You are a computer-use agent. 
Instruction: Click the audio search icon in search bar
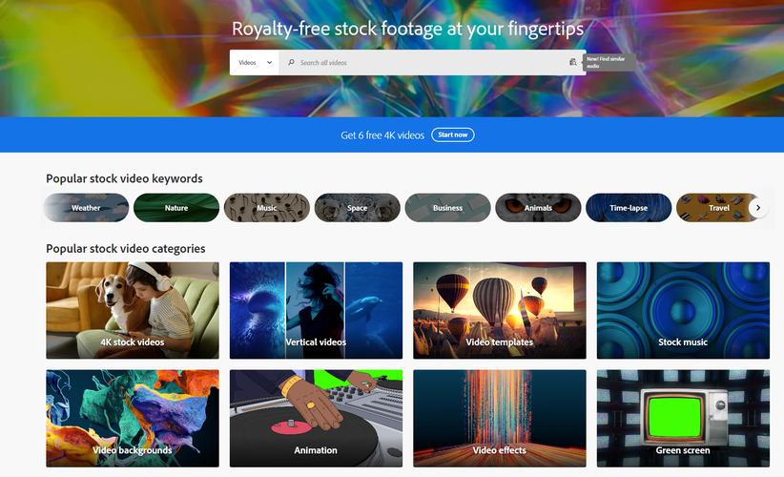pyautogui.click(x=572, y=62)
